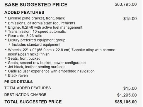
Task: Select the $85,105.00 total suggested price
Action: click(126, 102)
